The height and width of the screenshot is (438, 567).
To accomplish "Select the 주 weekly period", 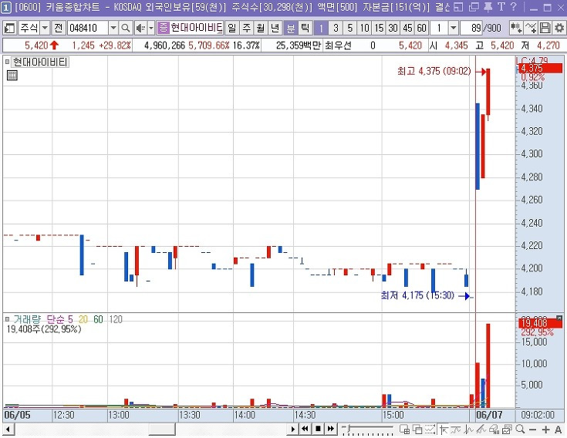I will [x=246, y=28].
